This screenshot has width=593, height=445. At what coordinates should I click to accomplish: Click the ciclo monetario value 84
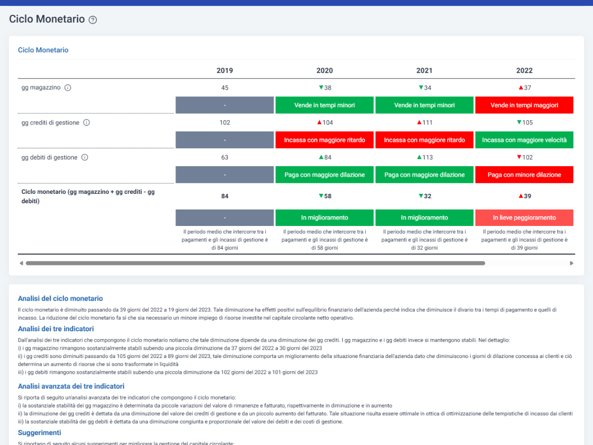click(x=225, y=196)
